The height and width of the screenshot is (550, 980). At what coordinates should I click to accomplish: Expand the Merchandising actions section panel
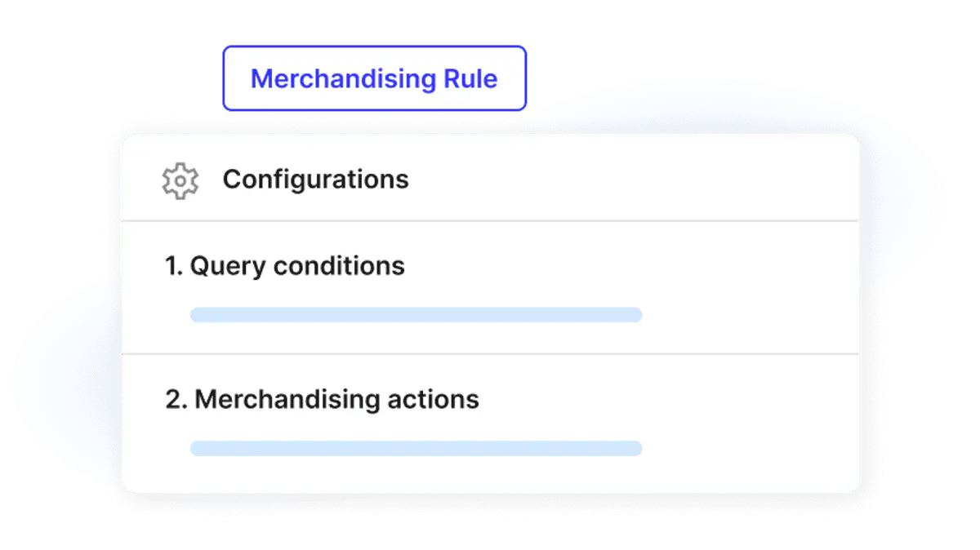490,424
